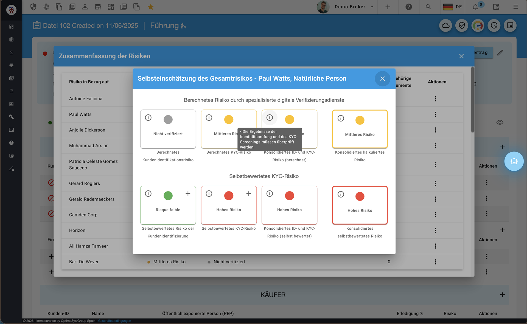Click the search magnifier icon
This screenshot has width=527, height=324.
coord(428,7)
